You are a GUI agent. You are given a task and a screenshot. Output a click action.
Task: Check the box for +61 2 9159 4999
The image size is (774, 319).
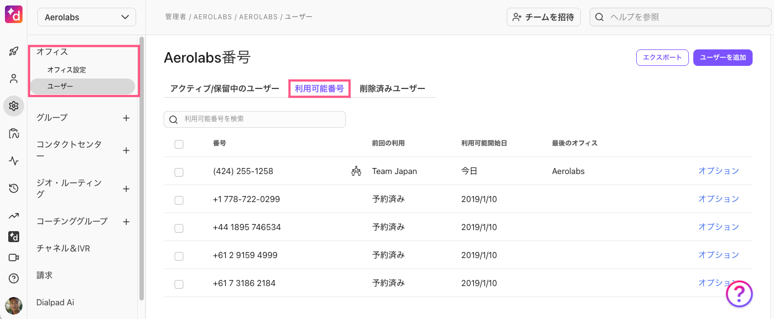click(x=178, y=256)
